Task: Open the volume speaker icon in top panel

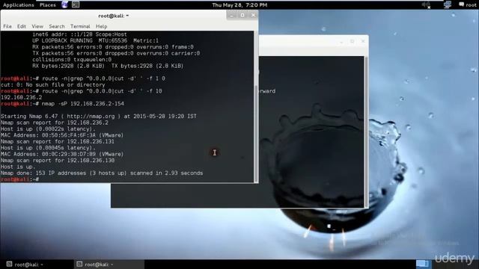Action: click(x=426, y=5)
